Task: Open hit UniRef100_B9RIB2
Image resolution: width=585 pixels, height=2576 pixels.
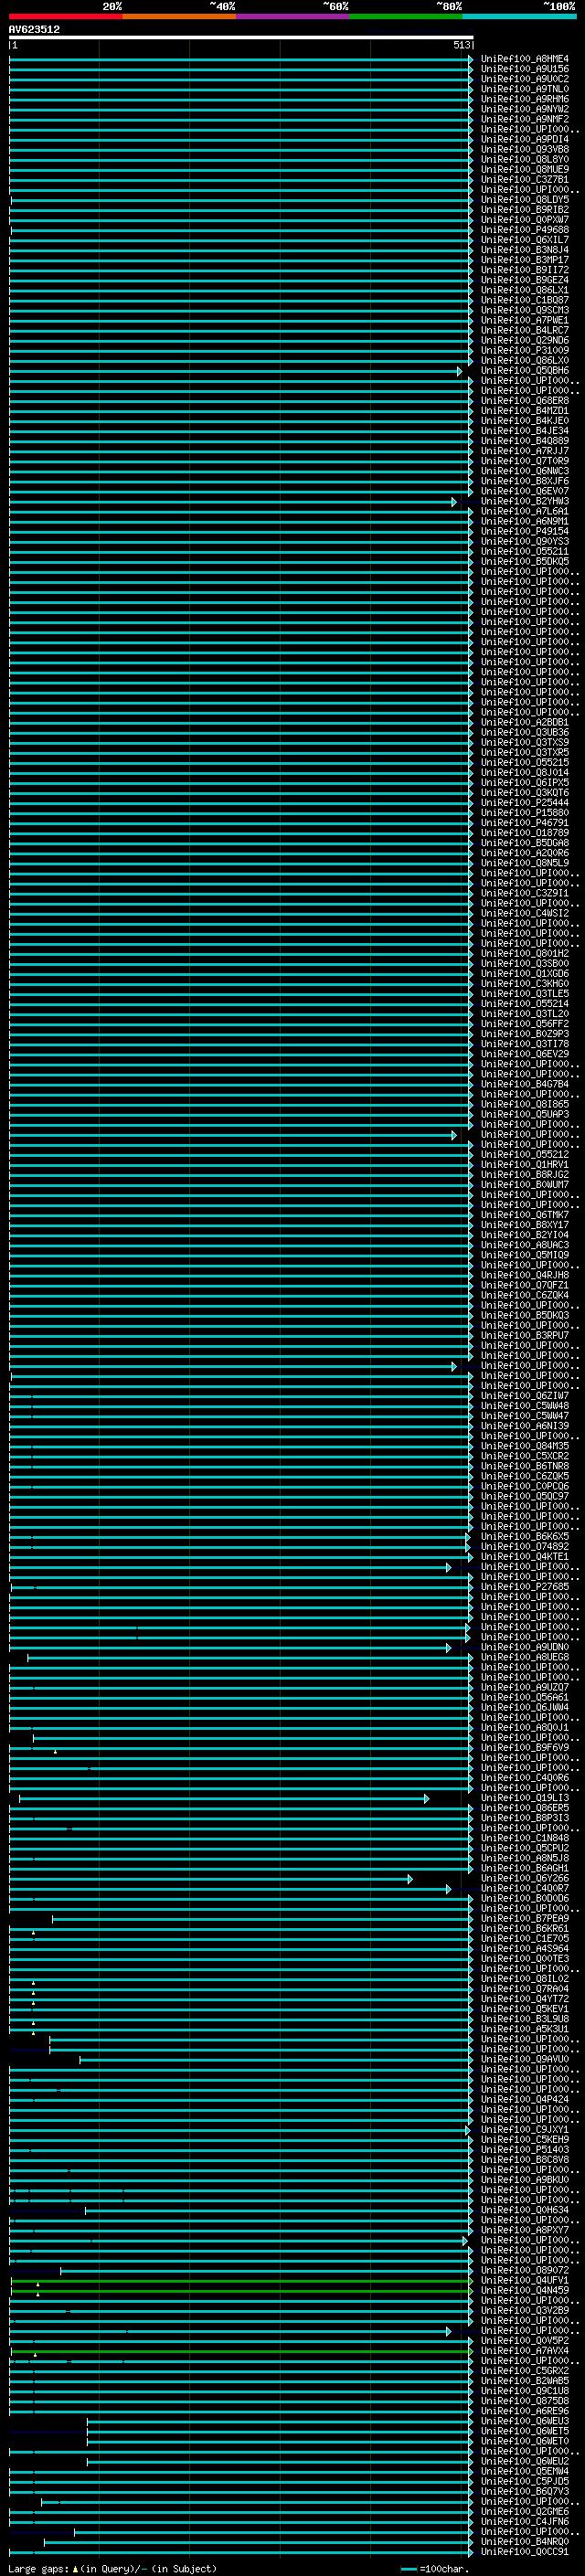Action: tap(524, 210)
